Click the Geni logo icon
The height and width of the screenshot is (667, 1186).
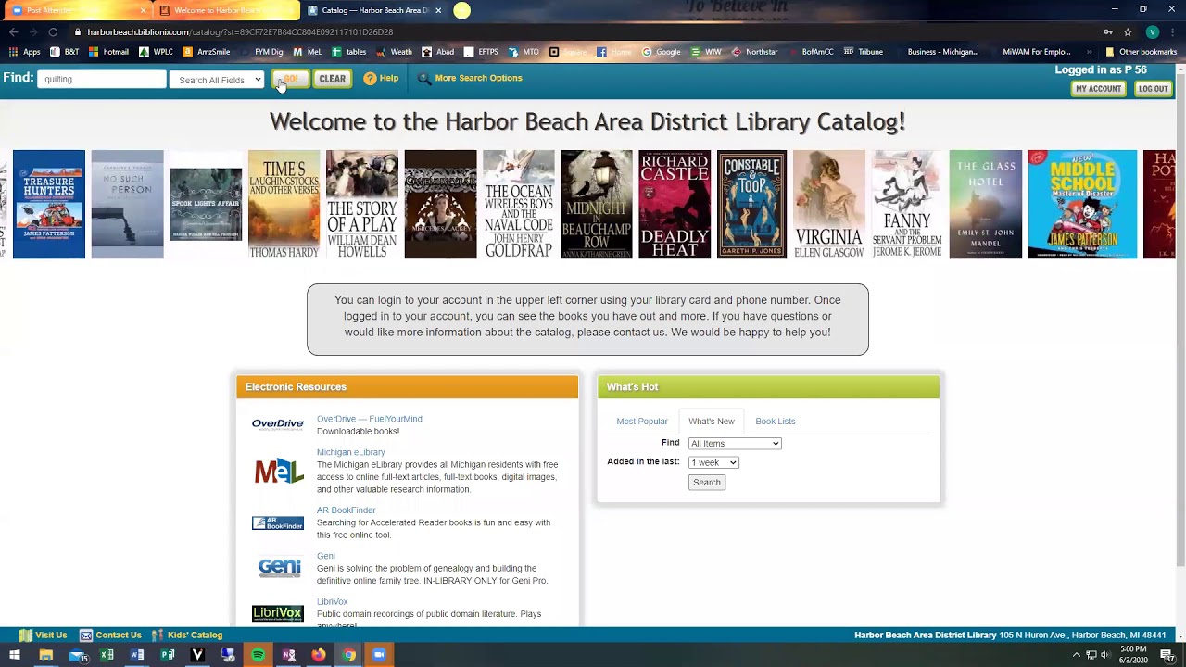tap(278, 568)
